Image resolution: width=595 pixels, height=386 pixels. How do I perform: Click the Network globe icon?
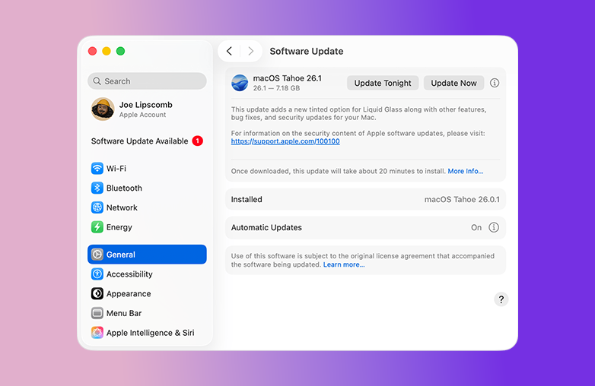point(97,207)
